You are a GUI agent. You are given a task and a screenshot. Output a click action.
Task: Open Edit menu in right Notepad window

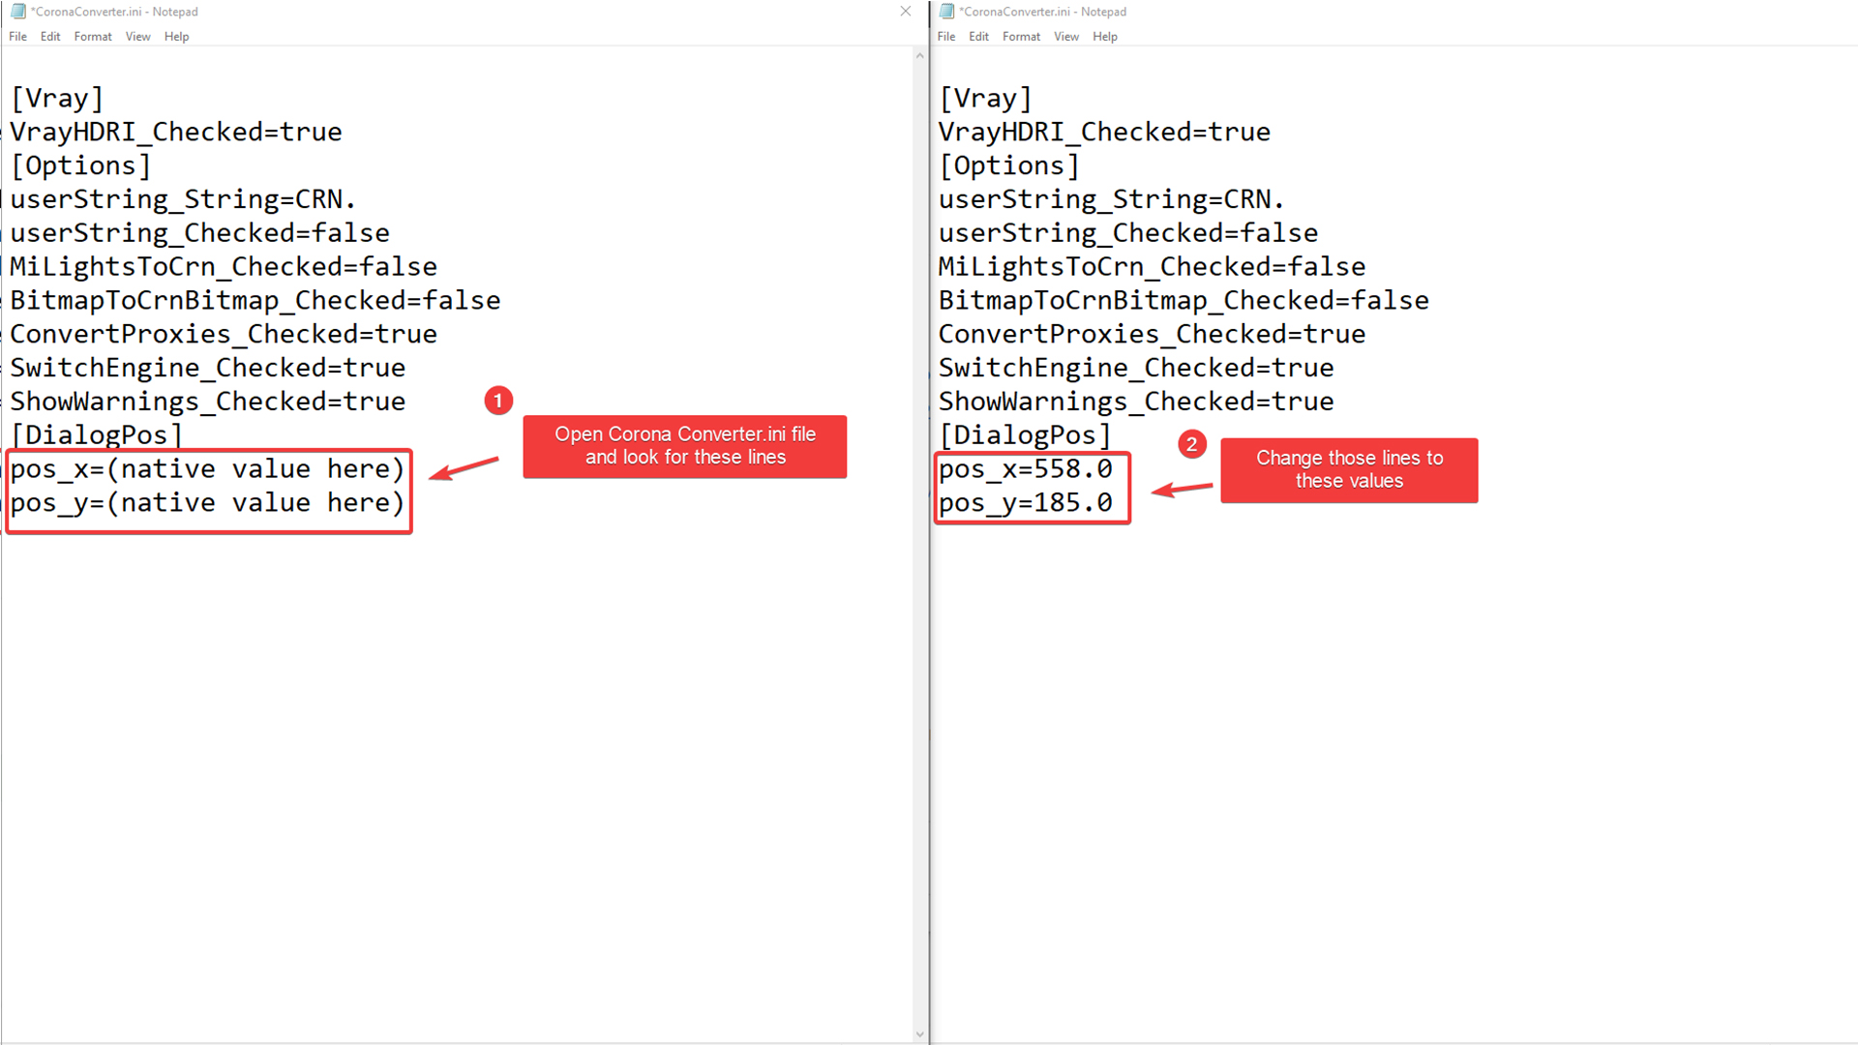[979, 37]
